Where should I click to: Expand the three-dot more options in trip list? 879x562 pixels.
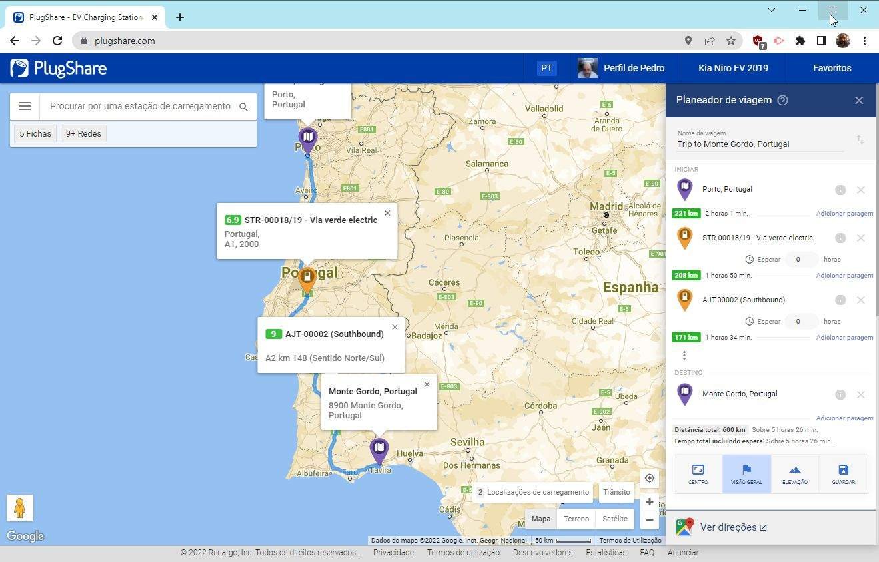point(684,356)
